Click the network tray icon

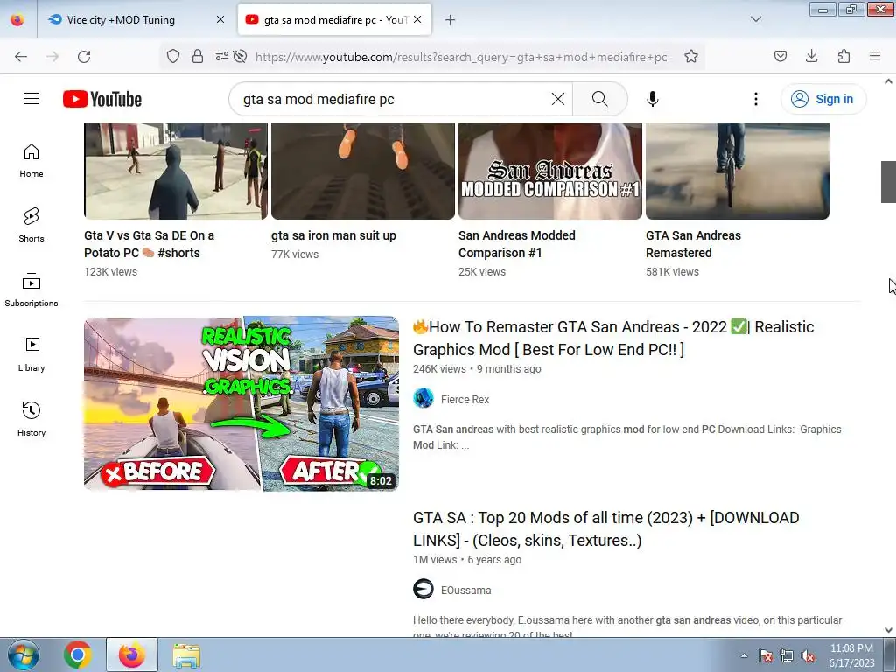point(787,656)
